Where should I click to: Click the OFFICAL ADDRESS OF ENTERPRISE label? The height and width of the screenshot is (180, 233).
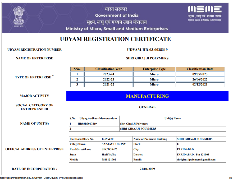pyautogui.click(x=34, y=149)
